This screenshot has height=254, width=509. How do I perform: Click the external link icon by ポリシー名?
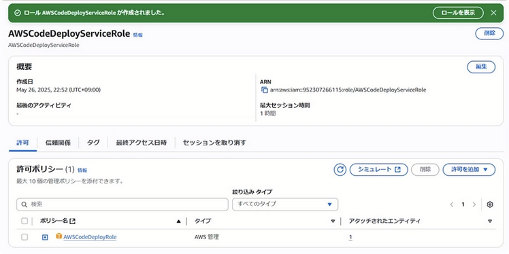click(73, 221)
